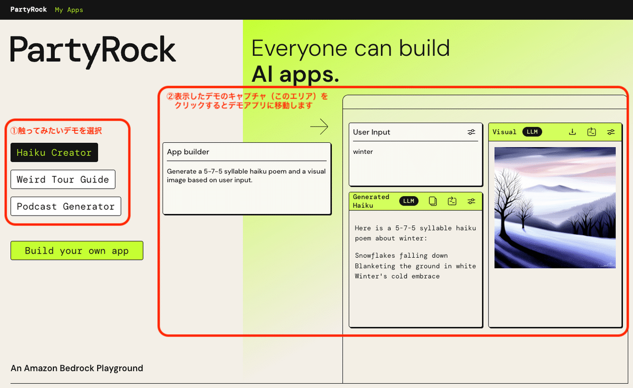Regenerate the Generated Haiku output
Viewport: 633px width, 388px height.
pyautogui.click(x=452, y=201)
